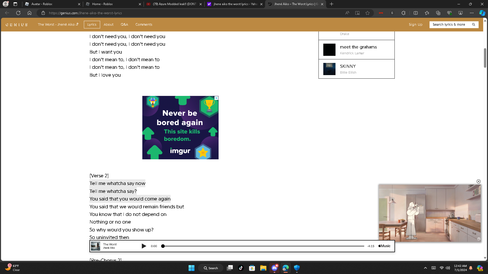This screenshot has height=274, width=488.
Task: Open the notification bell in system tray
Action: coord(471,268)
